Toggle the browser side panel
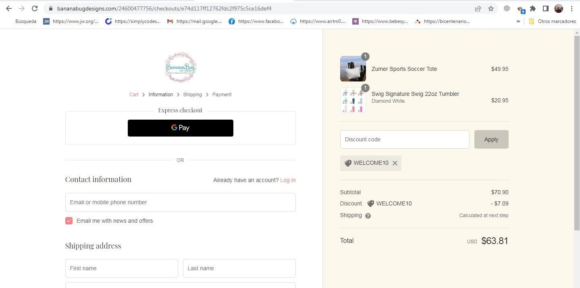This screenshot has height=288, width=580. [546, 8]
